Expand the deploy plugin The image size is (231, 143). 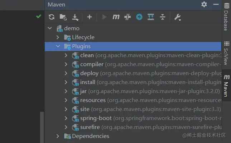(x=66, y=73)
